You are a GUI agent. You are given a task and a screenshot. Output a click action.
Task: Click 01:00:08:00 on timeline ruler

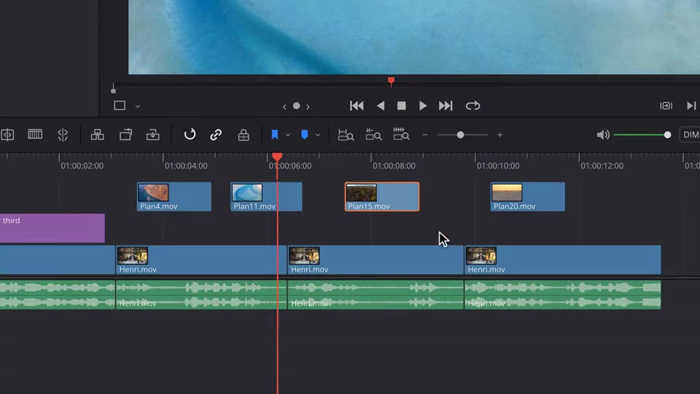[394, 166]
